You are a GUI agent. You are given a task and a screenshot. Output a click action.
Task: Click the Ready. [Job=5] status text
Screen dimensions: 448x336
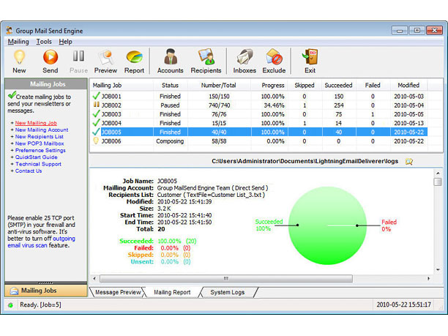click(40, 305)
